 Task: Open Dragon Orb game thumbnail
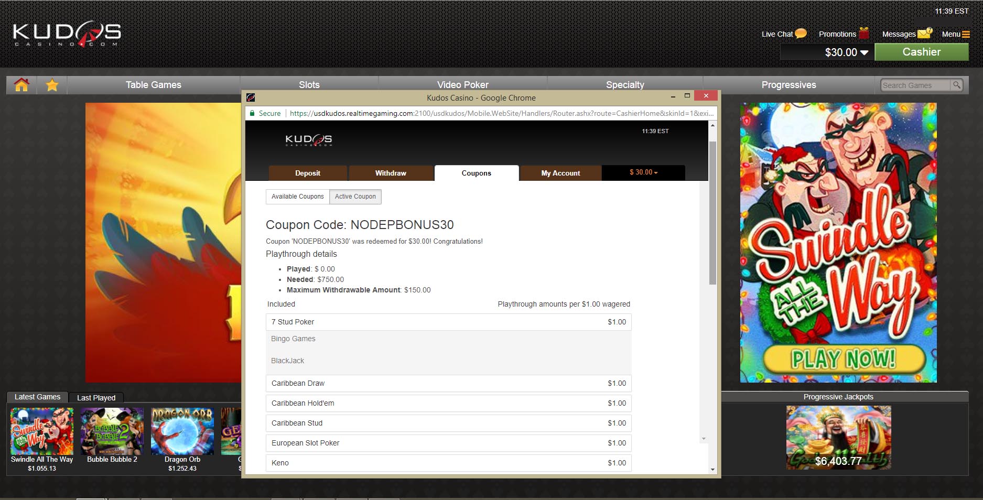[182, 431]
